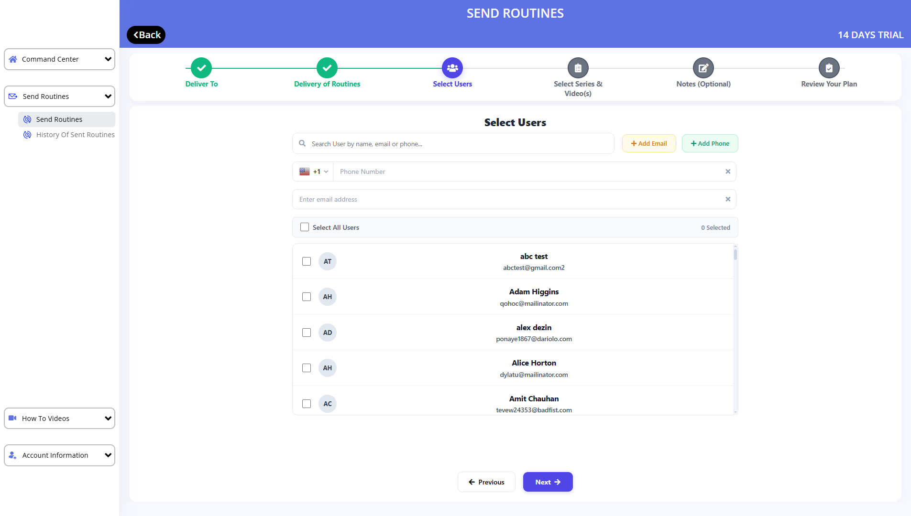Click the search magnifier icon
Viewport: 911px width, 516px height.
point(302,143)
